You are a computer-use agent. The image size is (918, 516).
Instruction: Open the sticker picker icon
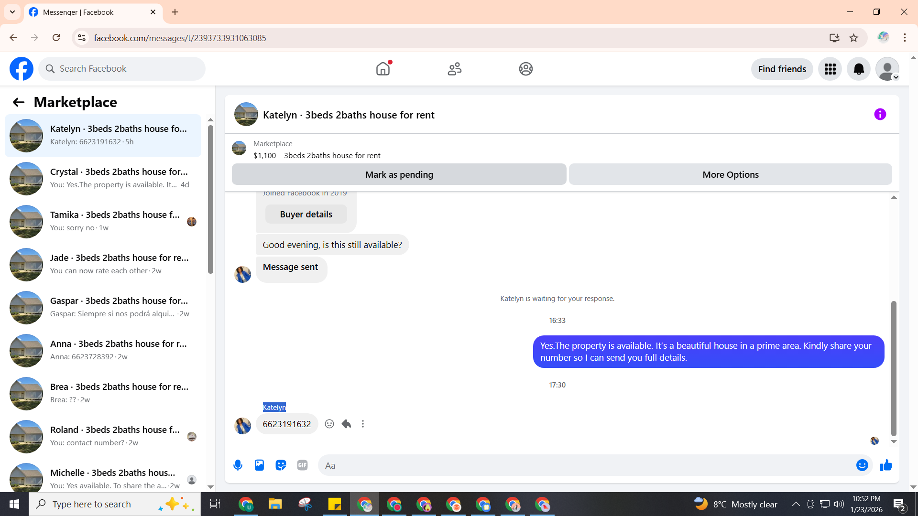click(281, 465)
